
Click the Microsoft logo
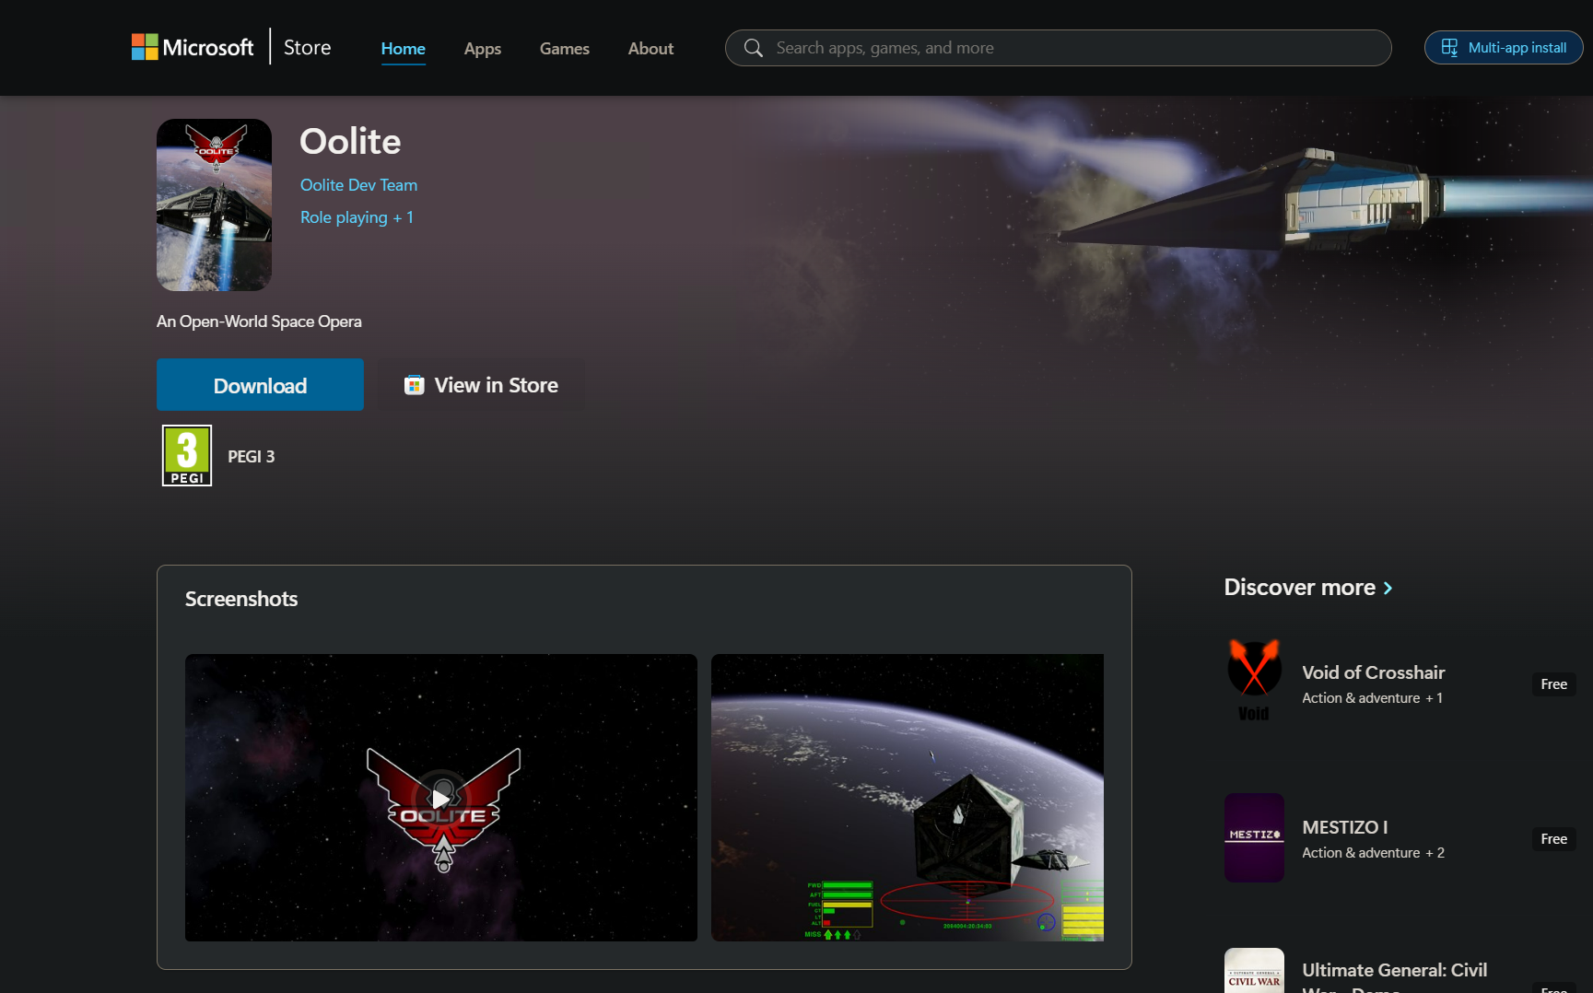193,47
